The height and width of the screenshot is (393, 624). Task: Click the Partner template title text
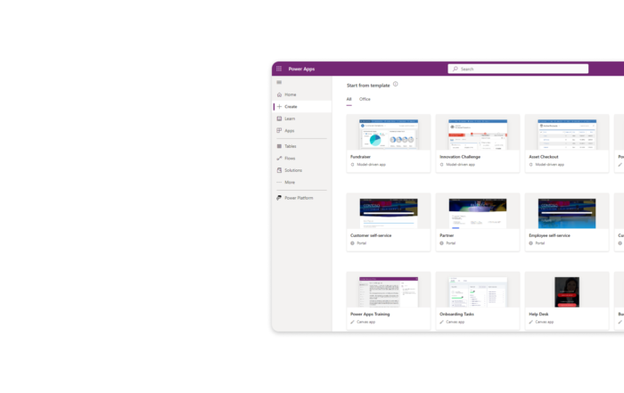pos(447,235)
